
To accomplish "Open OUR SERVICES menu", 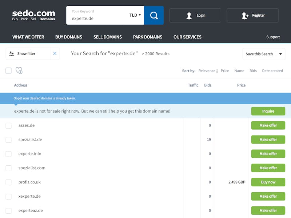I will 187,37.
